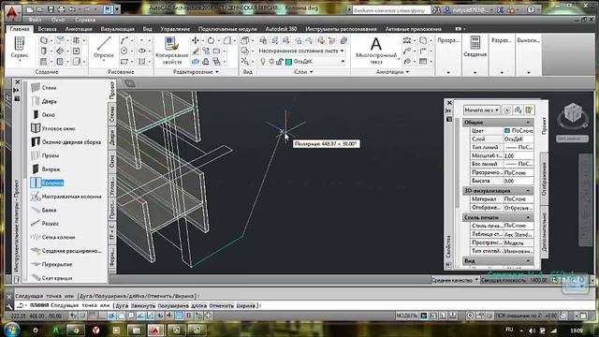Switch to the Визуализация ribbon tab
Image resolution: width=599 pixels, height=337 pixels.
[117, 29]
